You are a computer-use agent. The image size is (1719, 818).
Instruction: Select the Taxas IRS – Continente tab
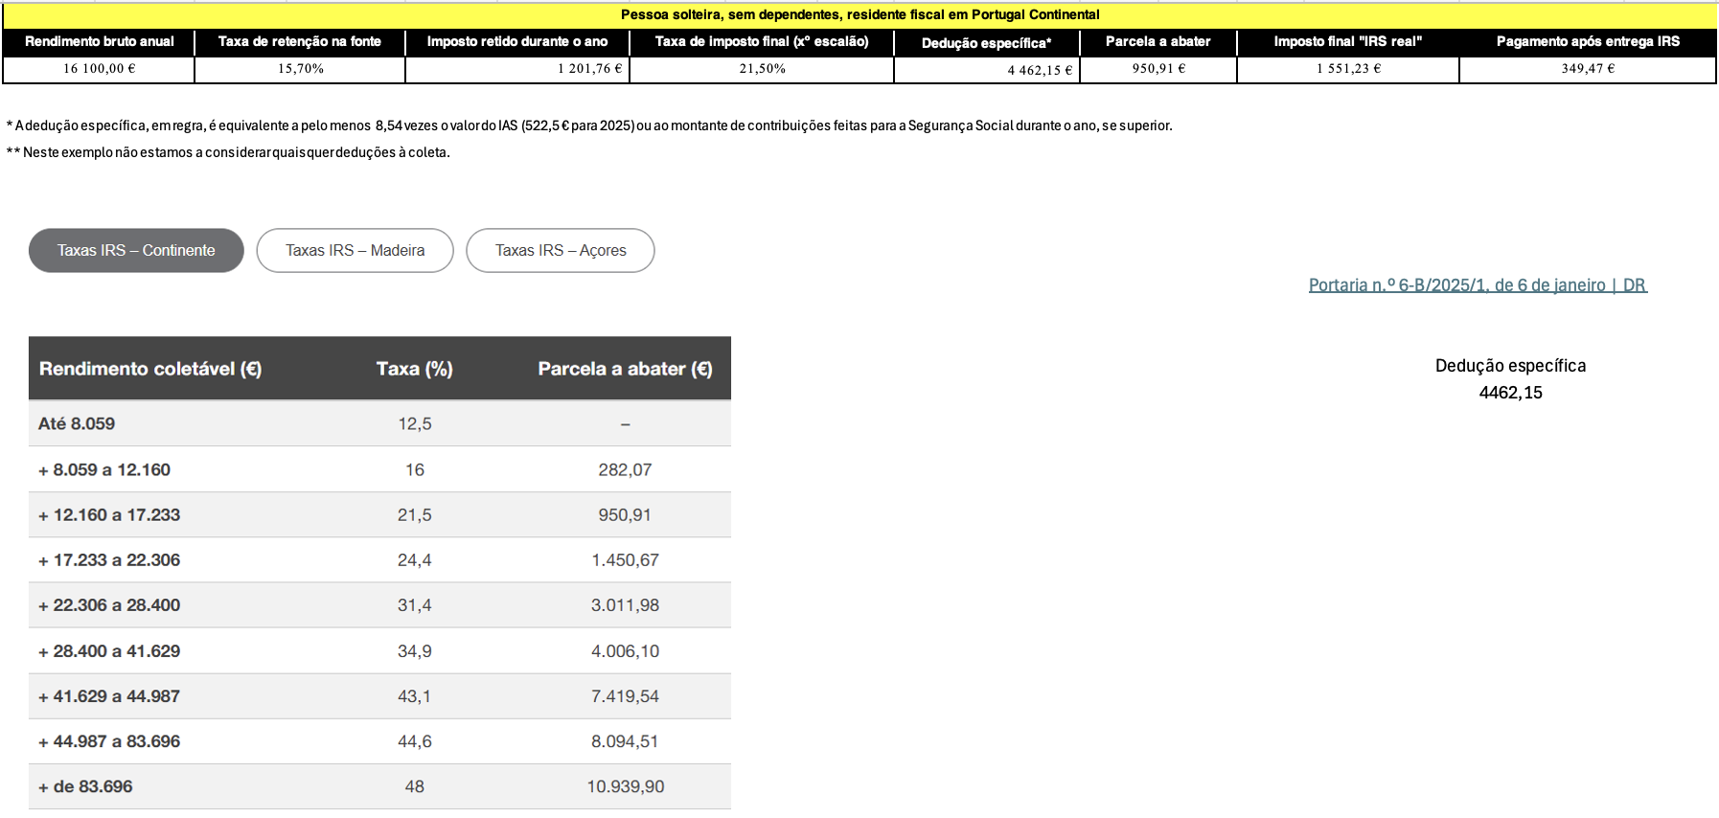(x=136, y=250)
